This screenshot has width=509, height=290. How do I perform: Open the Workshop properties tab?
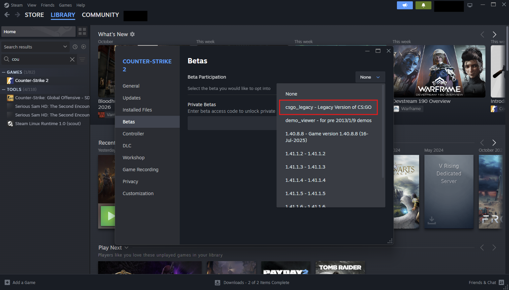pos(147,158)
